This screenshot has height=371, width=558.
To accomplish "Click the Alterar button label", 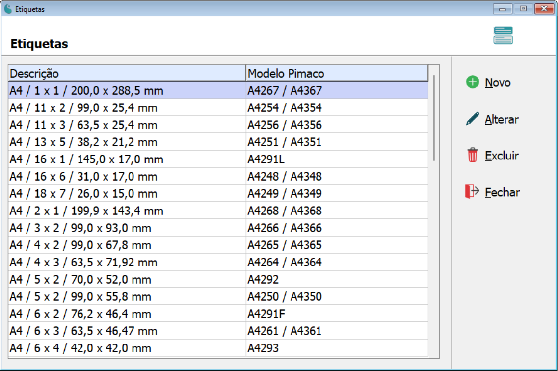I will tap(502, 119).
